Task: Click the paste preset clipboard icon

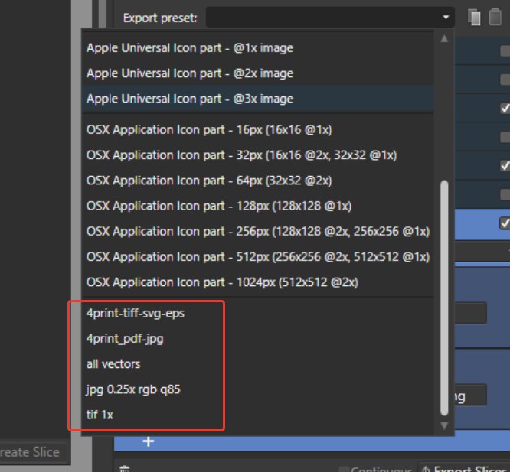Action: pos(495,17)
